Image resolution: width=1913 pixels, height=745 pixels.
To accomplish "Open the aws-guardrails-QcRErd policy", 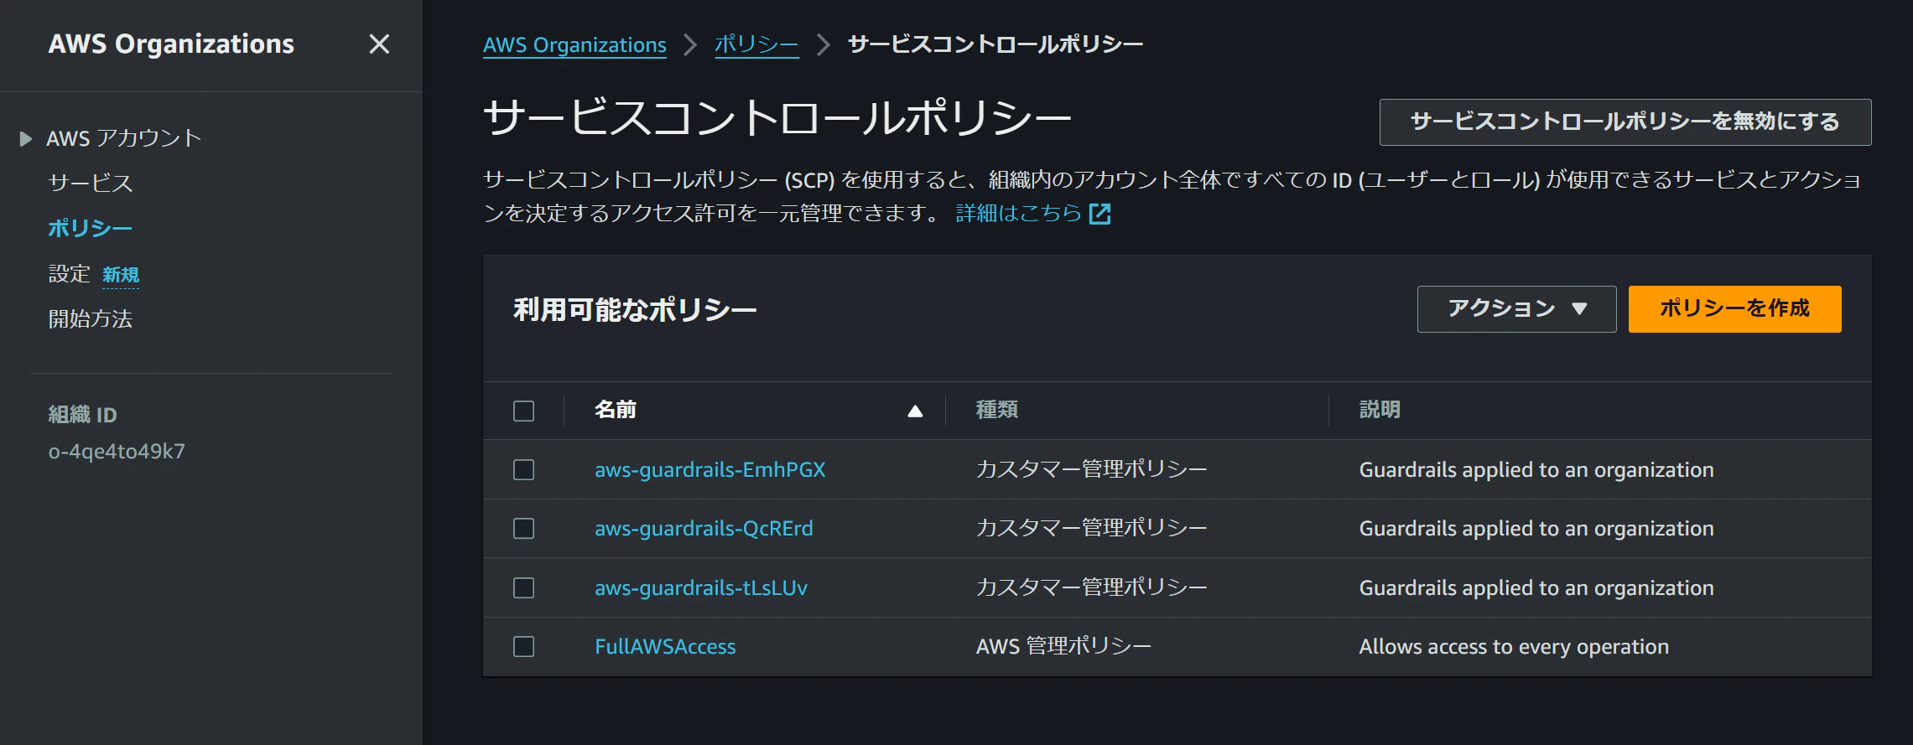I will [704, 528].
